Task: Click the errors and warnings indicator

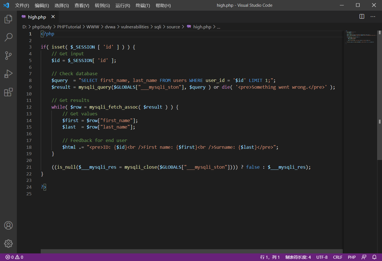Action: [14, 257]
